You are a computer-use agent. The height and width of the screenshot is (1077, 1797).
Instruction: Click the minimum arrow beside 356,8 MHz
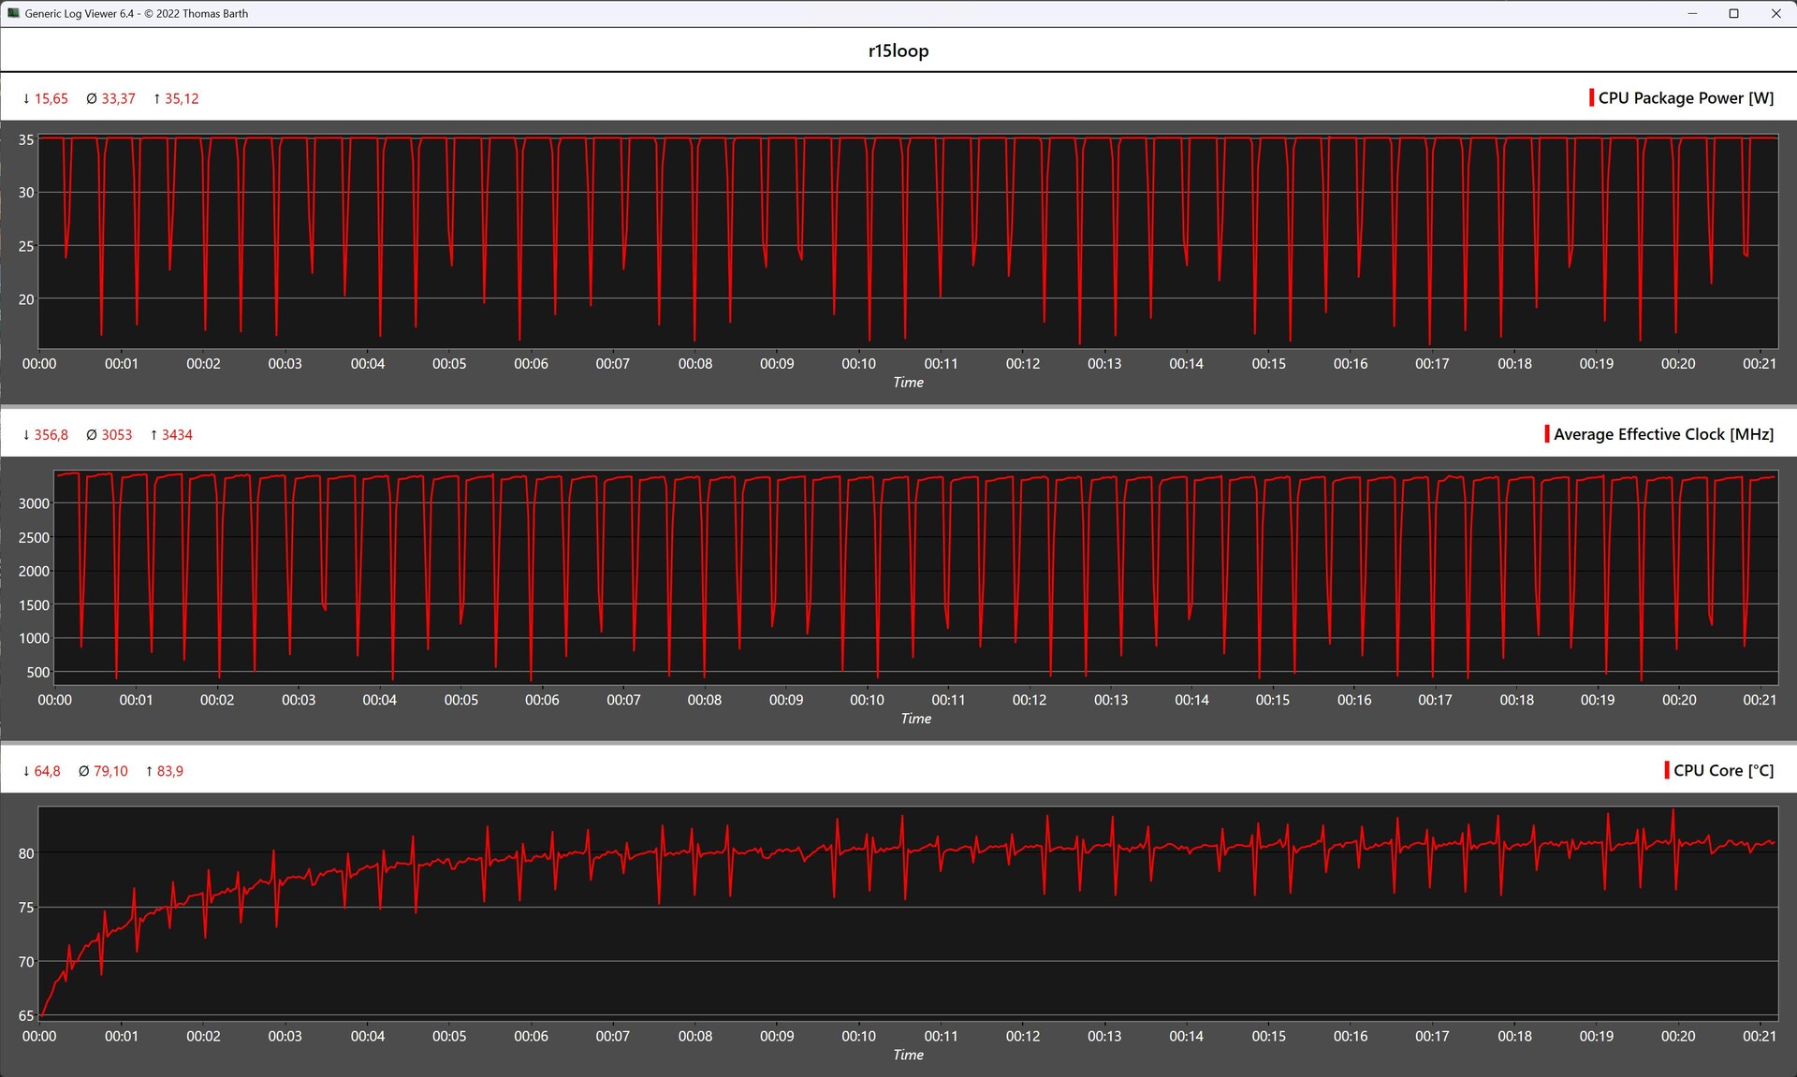(26, 435)
